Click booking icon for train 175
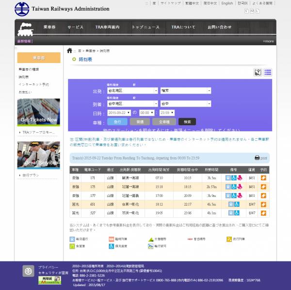Viewport: 291px width, 290px height. tap(263, 187)
